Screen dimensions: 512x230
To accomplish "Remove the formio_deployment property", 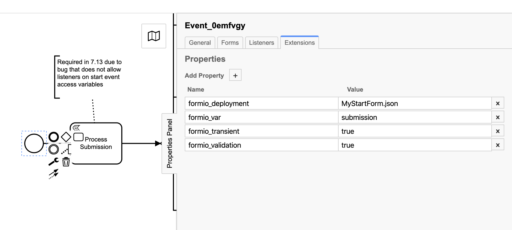I will 498,103.
